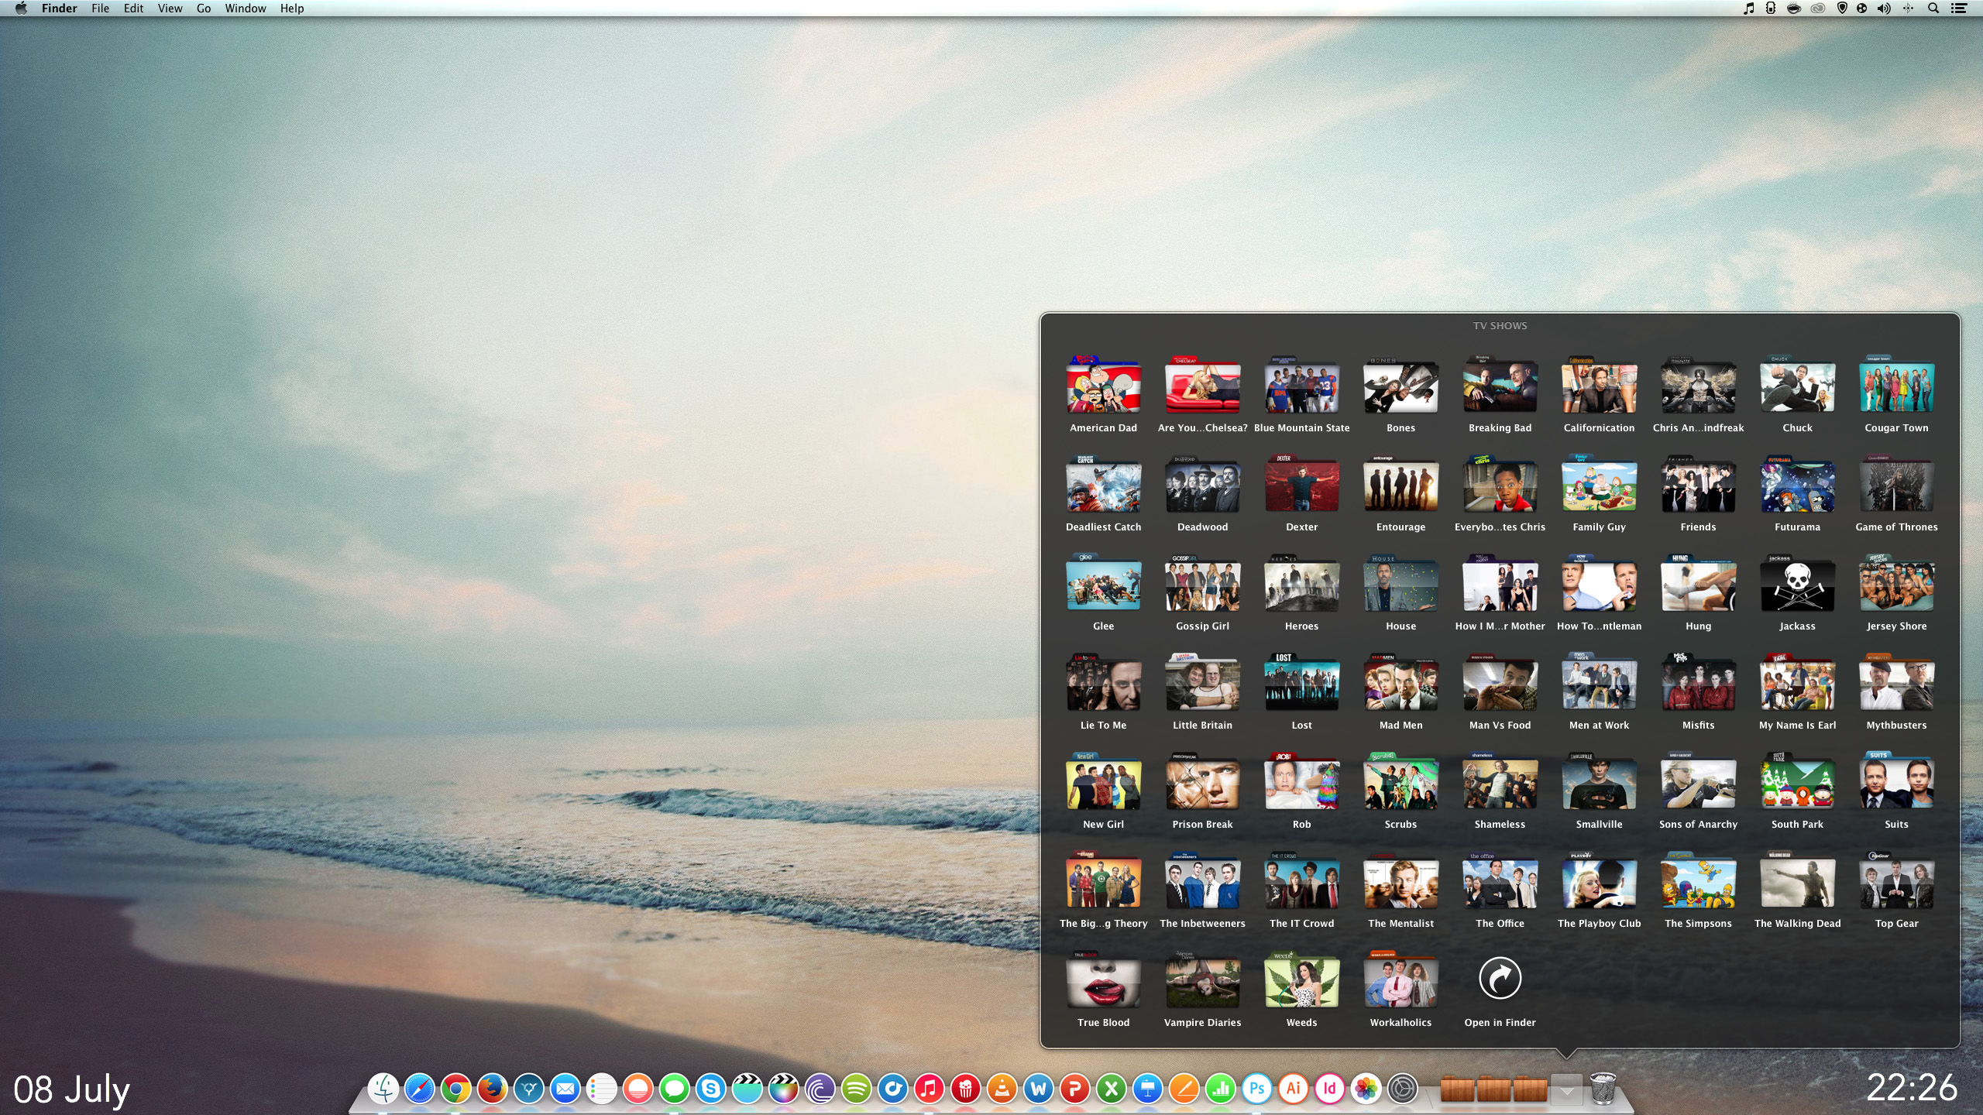Open the Go menu
This screenshot has width=1983, height=1115.
pos(204,9)
